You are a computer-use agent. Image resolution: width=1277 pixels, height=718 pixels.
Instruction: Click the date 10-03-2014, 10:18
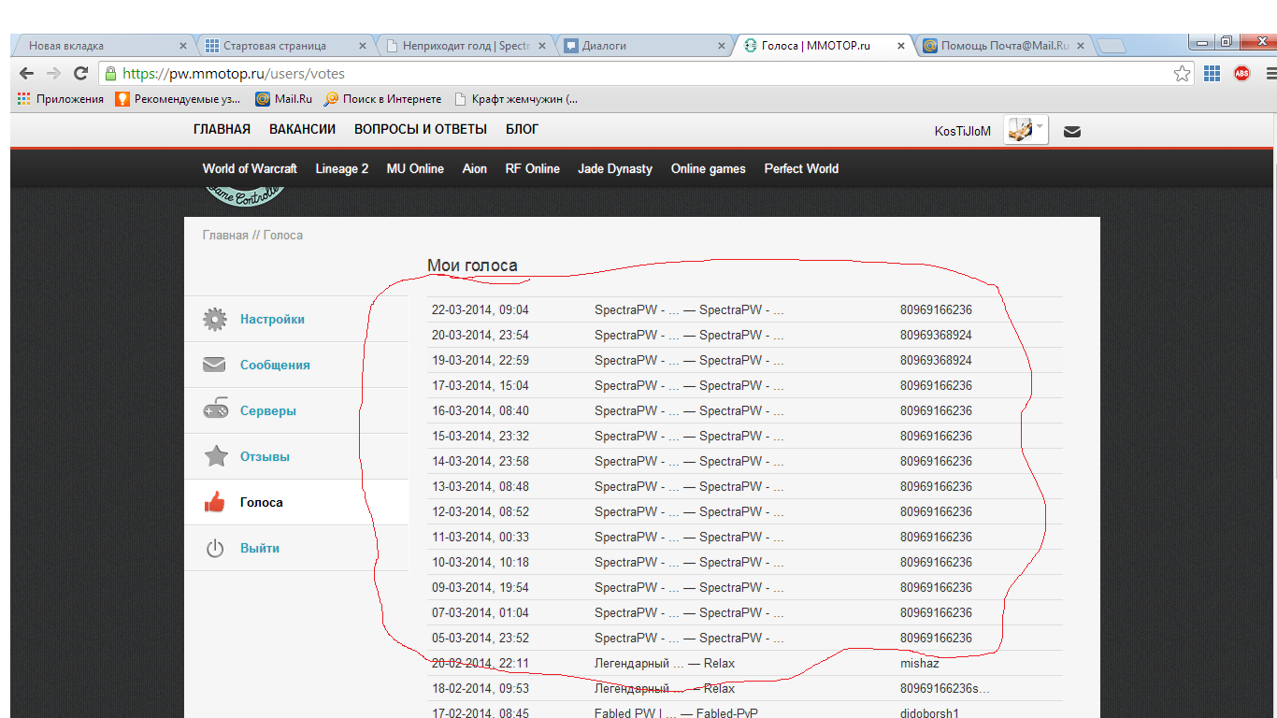(x=480, y=563)
